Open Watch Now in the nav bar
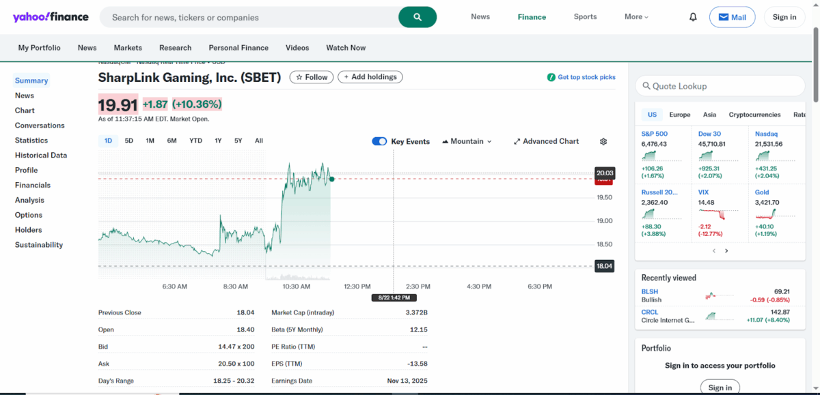Viewport: 820px width, 395px height. pos(346,48)
